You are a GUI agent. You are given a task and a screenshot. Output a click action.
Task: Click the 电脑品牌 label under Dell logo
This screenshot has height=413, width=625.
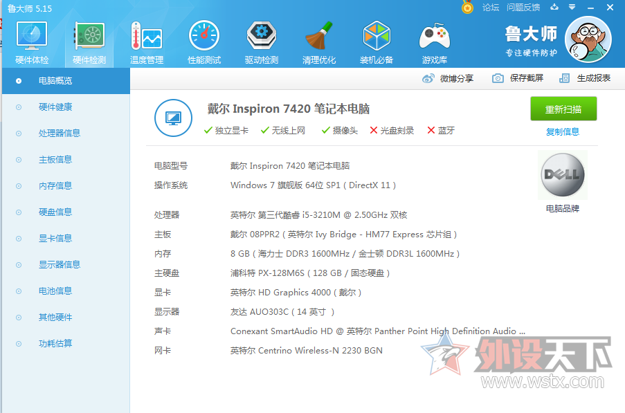(563, 209)
